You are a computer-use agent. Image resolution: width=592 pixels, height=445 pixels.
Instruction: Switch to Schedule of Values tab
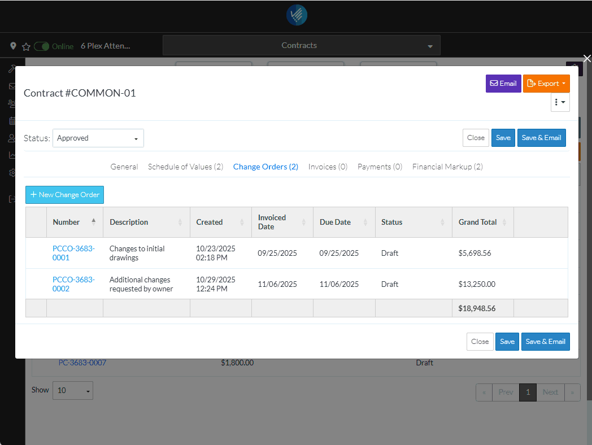pyautogui.click(x=185, y=167)
